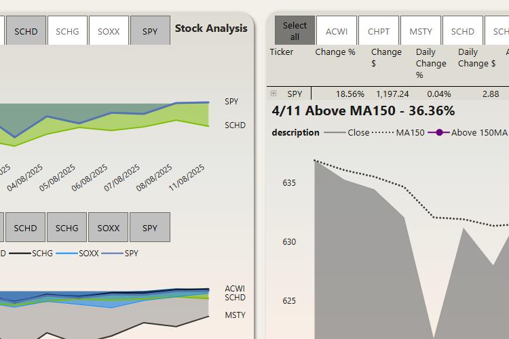Viewport: 509px width, 339px height.
Task: Click the 07/08/2025 date axis label
Action: tap(121, 178)
